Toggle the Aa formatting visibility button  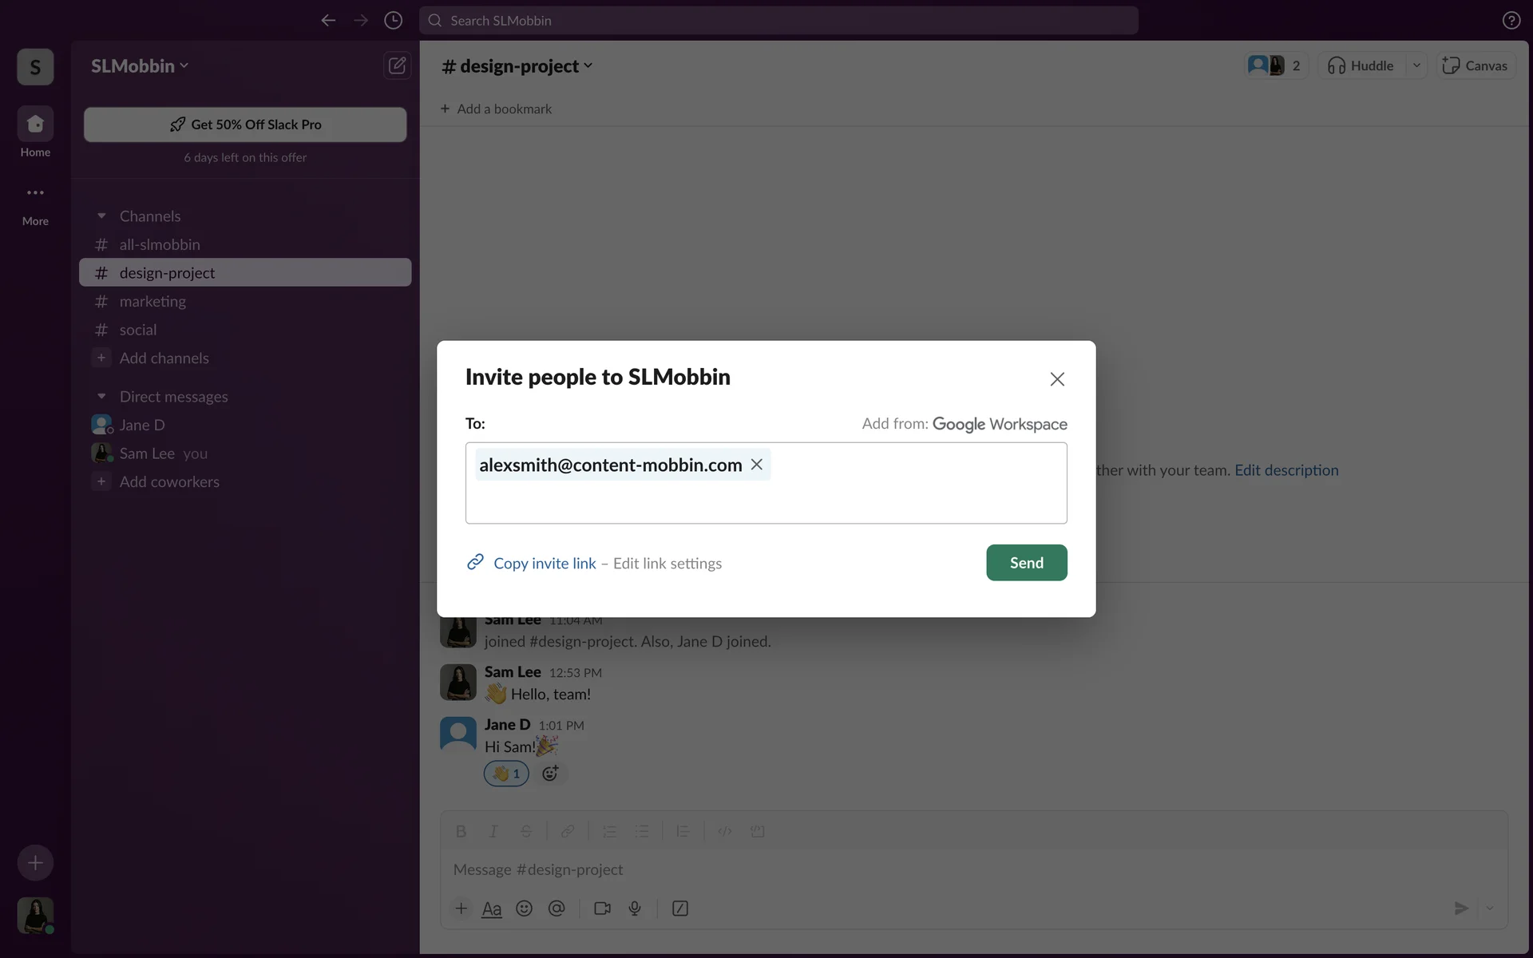492,909
